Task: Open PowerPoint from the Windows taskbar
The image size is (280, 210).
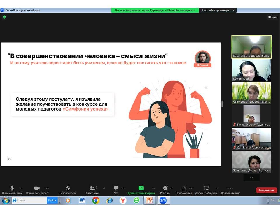Action: tap(149, 200)
